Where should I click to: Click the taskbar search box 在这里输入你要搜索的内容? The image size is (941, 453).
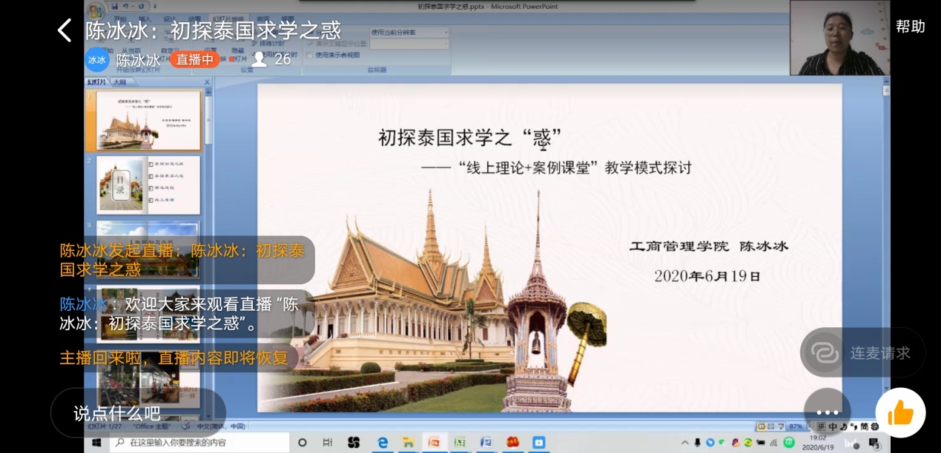[199, 443]
